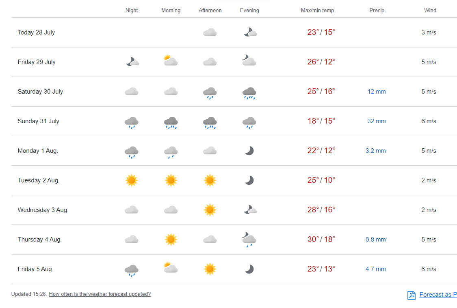Click Wednesday 3 Aug. evening moon-cloud icon
Viewport: 457px width, 308px height.
[x=250, y=210]
